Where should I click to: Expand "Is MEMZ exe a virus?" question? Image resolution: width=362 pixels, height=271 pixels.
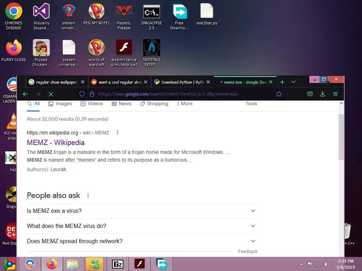(x=142, y=211)
